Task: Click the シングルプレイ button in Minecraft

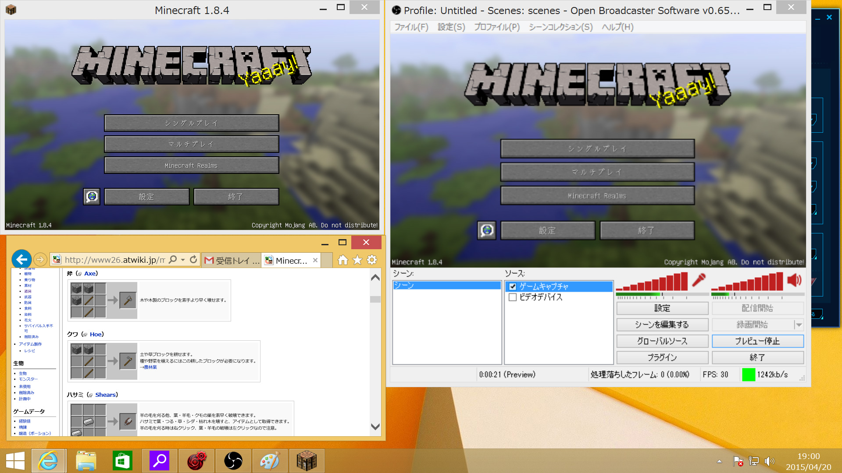Action: (191, 123)
